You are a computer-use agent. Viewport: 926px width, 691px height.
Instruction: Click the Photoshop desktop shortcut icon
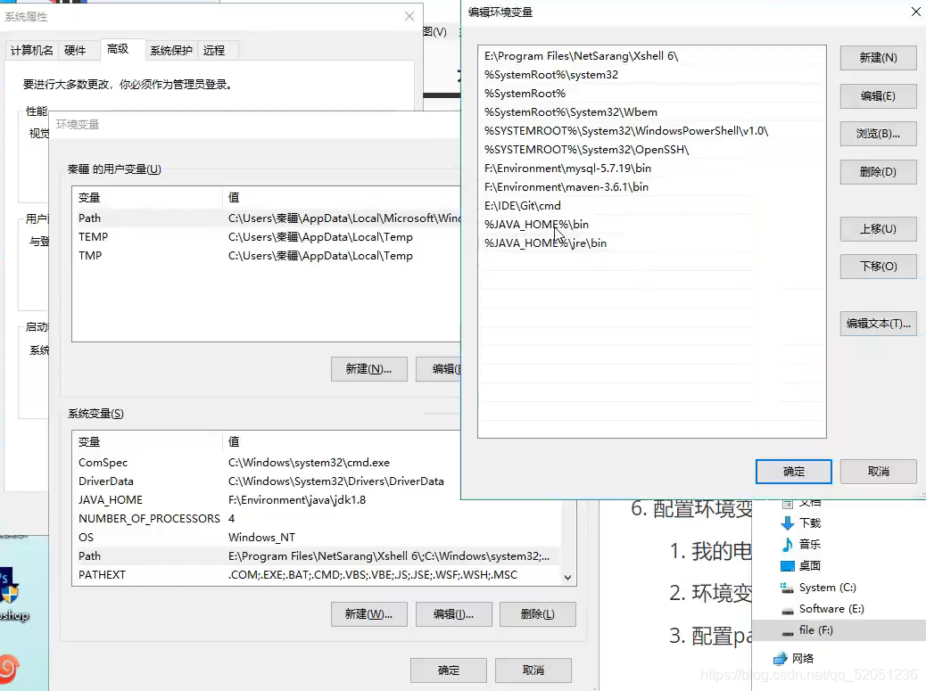(x=11, y=593)
